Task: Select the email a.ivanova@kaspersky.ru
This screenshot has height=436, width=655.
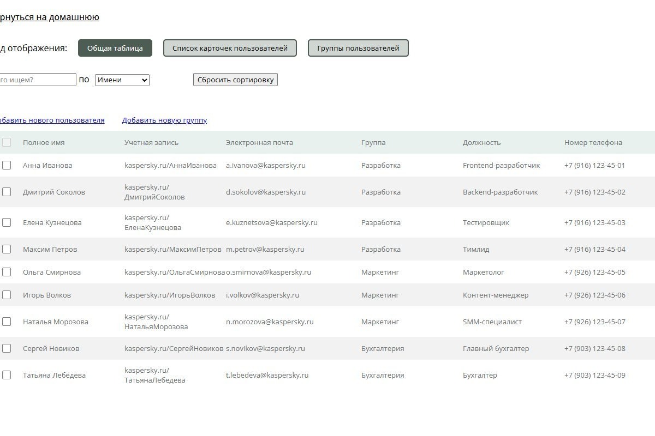Action: coord(266,165)
